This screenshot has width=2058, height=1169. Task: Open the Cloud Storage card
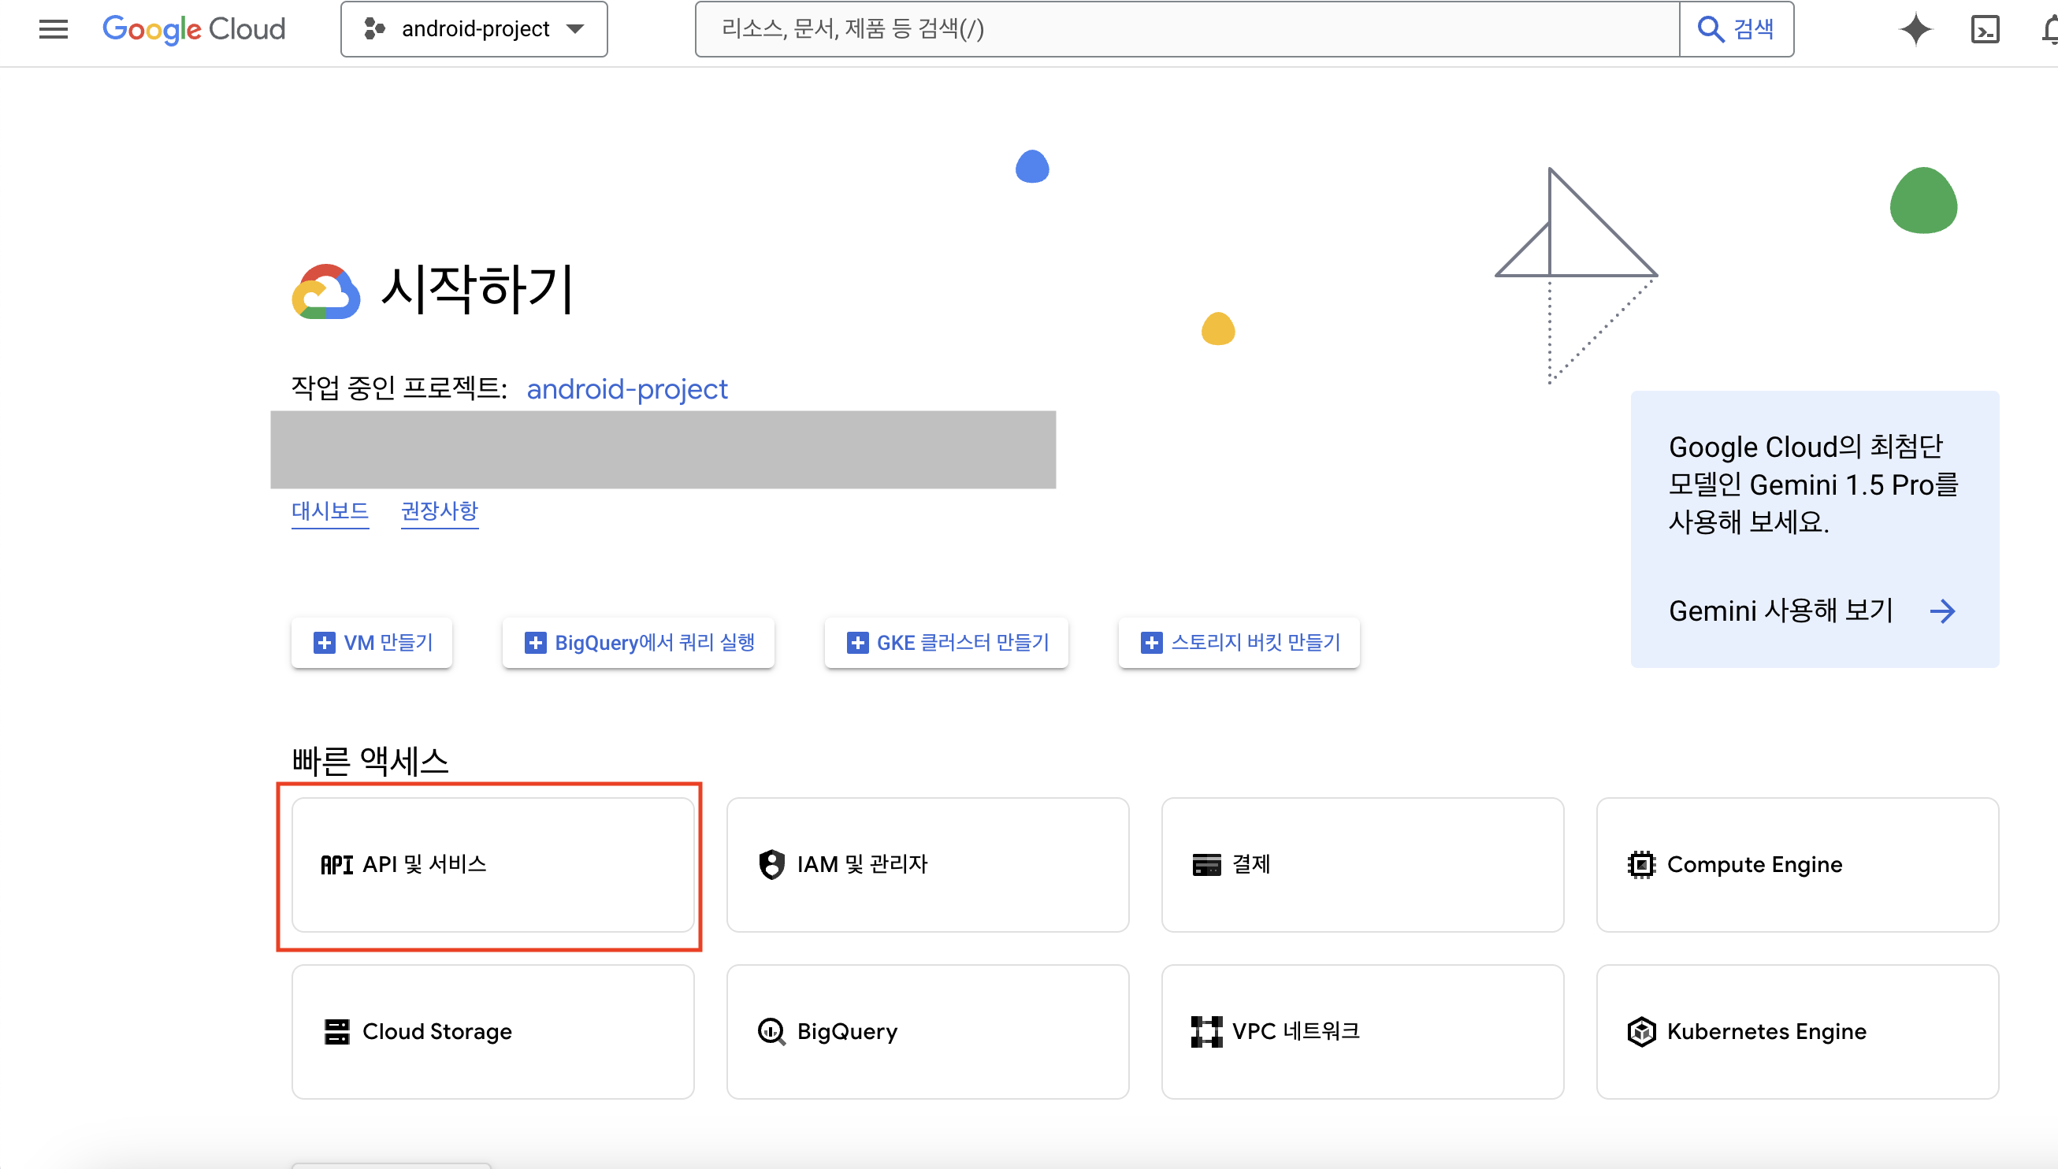pyautogui.click(x=492, y=1032)
